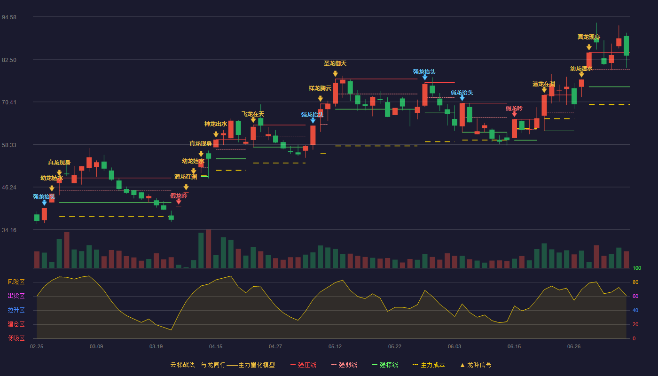This screenshot has width=658, height=376.
Task: Toggle the 龙吟信号 legend entry
Action: (475, 365)
